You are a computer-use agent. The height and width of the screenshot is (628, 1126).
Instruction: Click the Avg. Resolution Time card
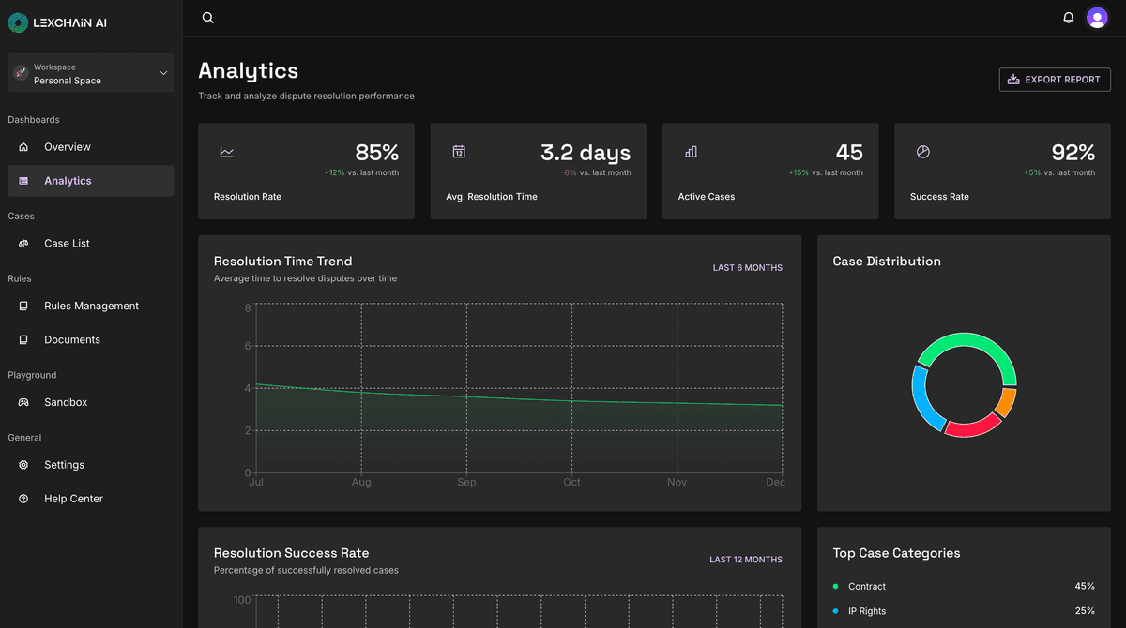point(539,172)
